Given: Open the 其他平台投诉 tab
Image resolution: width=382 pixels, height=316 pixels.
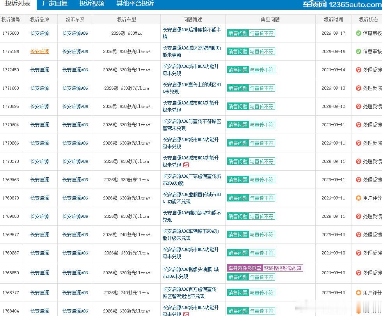Looking at the screenshot, I should (x=135, y=4).
